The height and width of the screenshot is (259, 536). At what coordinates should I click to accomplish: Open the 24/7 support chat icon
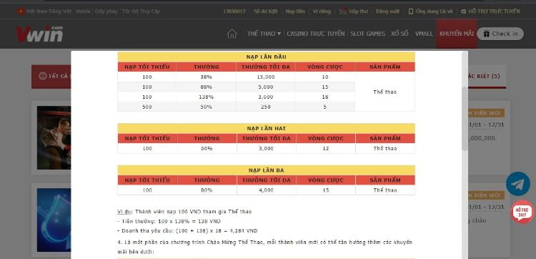click(x=522, y=212)
